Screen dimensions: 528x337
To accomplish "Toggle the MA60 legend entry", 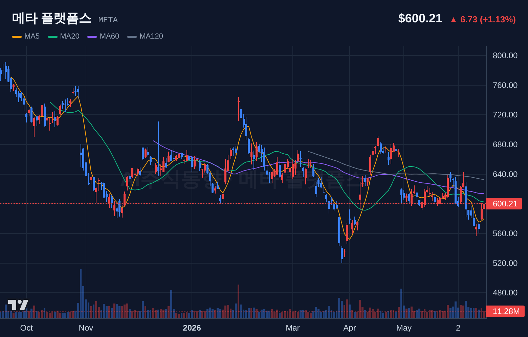I will click(x=103, y=36).
